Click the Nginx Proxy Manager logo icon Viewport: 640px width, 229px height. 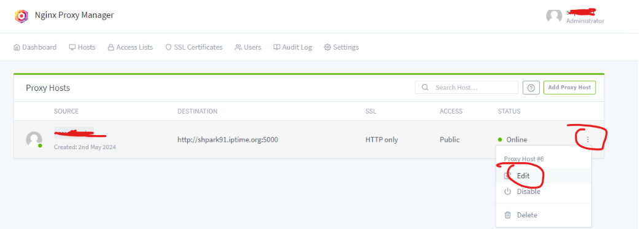21,16
